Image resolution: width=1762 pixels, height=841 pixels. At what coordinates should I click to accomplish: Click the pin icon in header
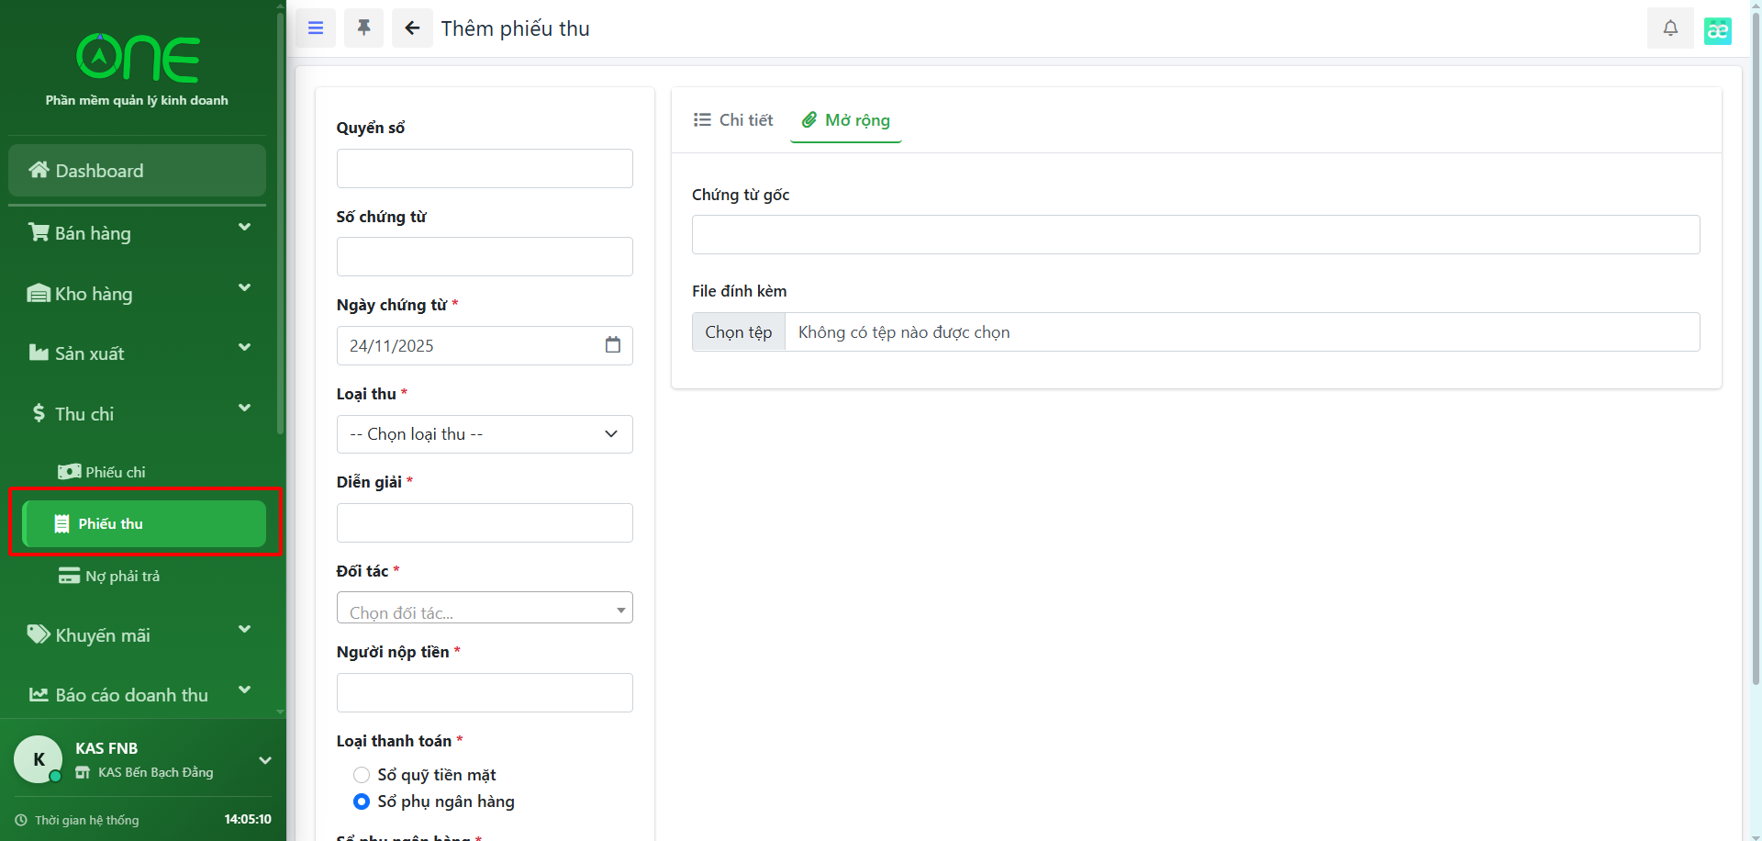[x=363, y=28]
